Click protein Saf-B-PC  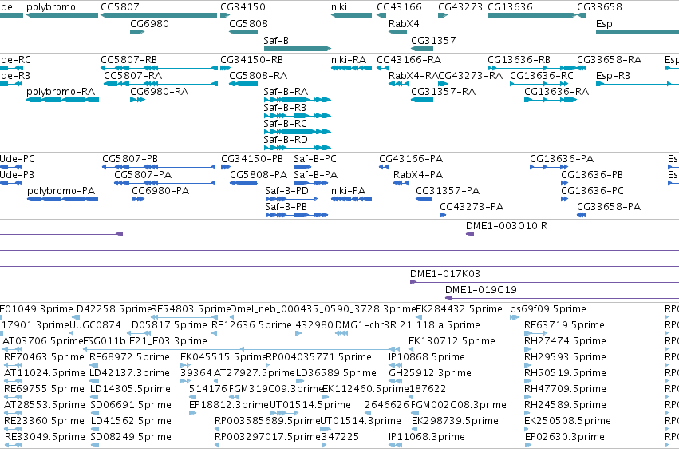click(315, 159)
